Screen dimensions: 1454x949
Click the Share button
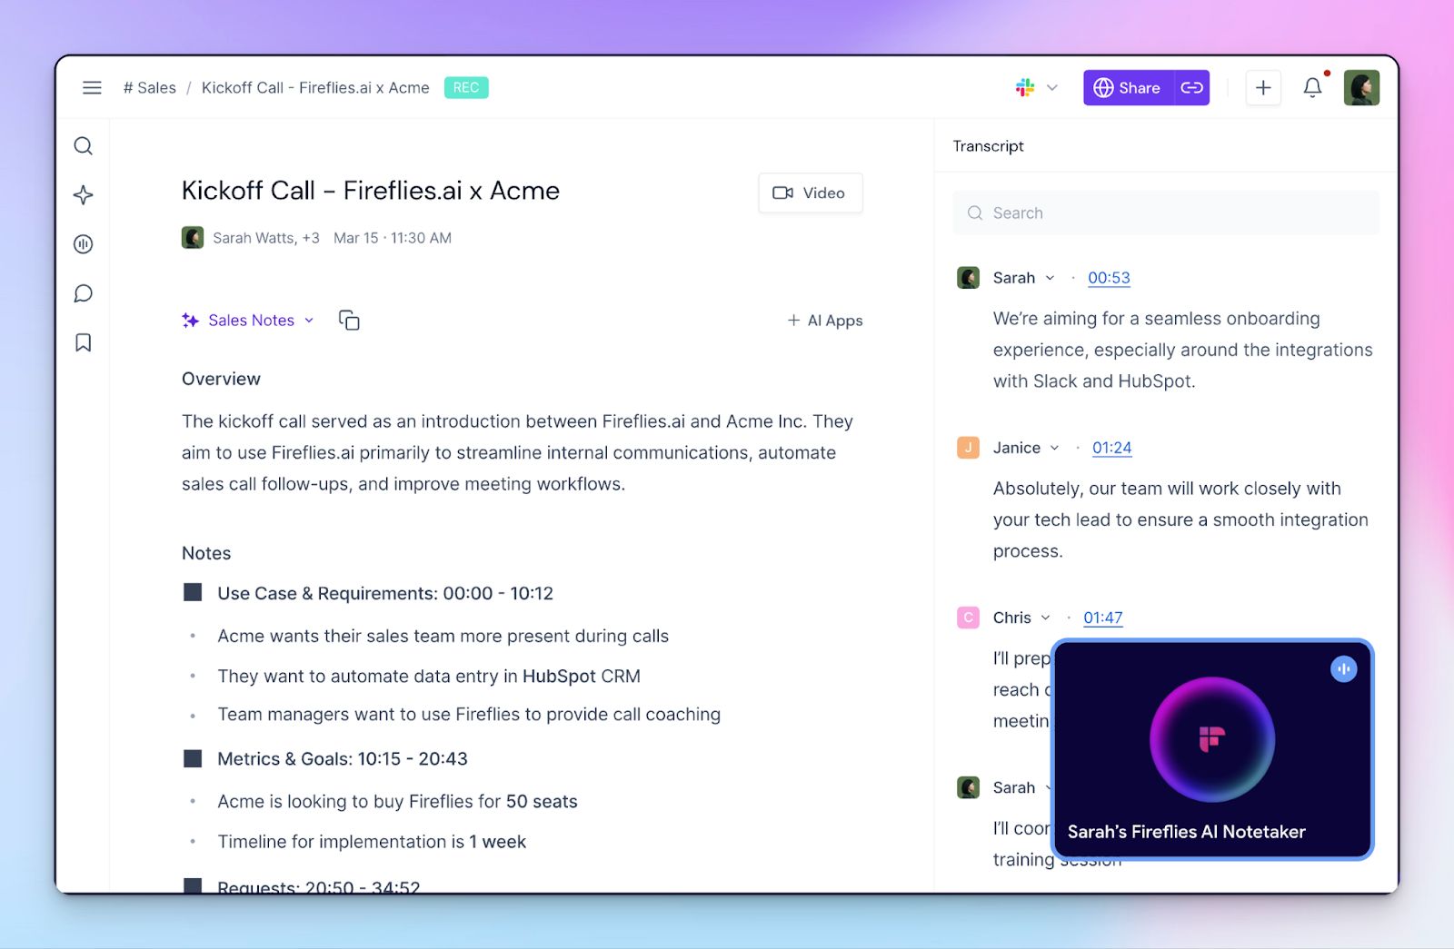pos(1128,88)
